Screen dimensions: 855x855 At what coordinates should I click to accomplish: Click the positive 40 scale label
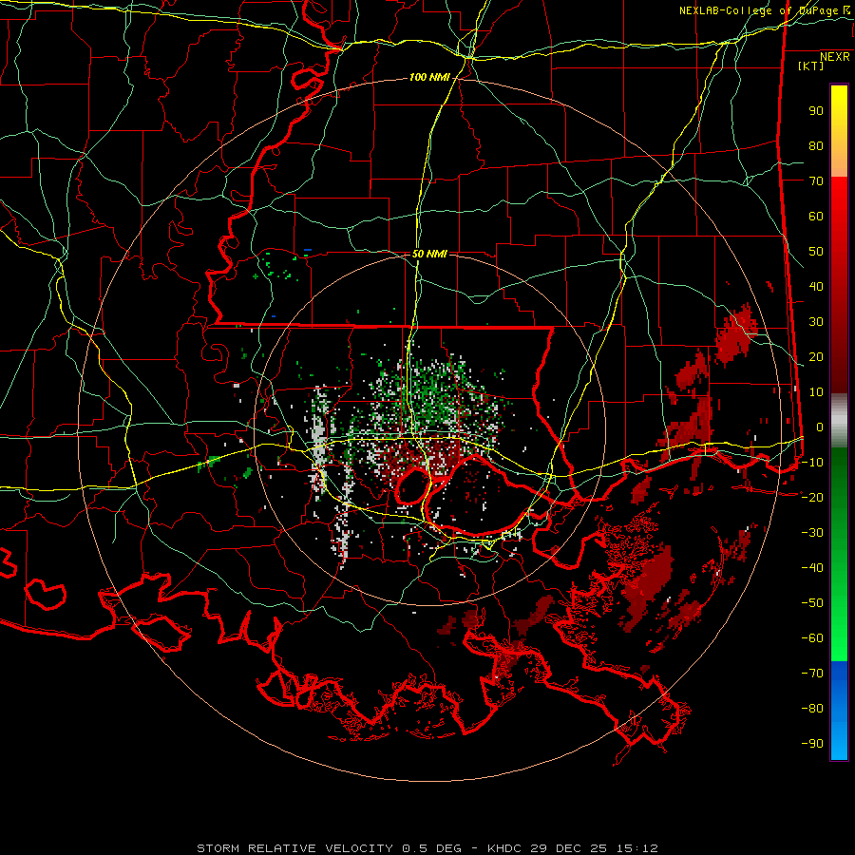(x=816, y=287)
